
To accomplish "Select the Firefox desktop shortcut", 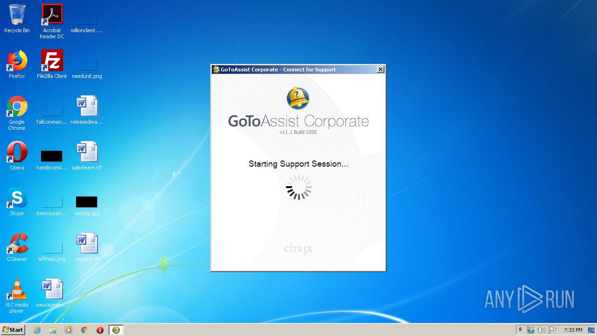I will pyautogui.click(x=17, y=64).
